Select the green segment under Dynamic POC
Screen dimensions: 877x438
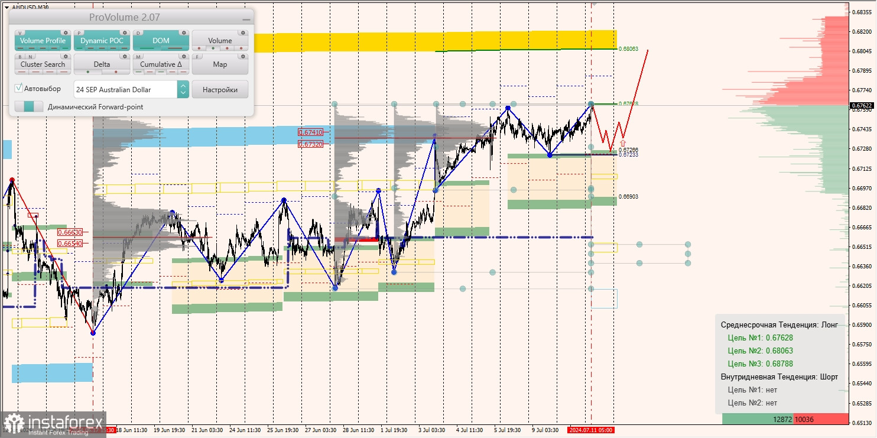tap(79, 48)
